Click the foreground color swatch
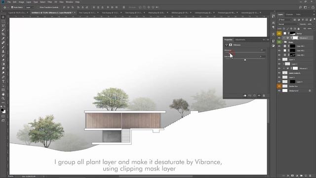Viewport: 316px width, 178px height. click(2, 110)
